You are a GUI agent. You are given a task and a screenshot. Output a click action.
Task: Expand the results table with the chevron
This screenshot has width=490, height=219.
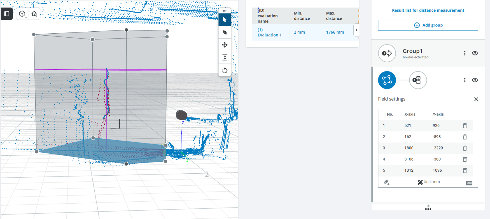[x=356, y=30]
